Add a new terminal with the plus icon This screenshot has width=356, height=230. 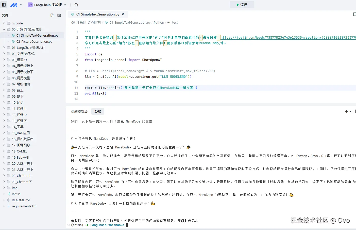pos(346,111)
